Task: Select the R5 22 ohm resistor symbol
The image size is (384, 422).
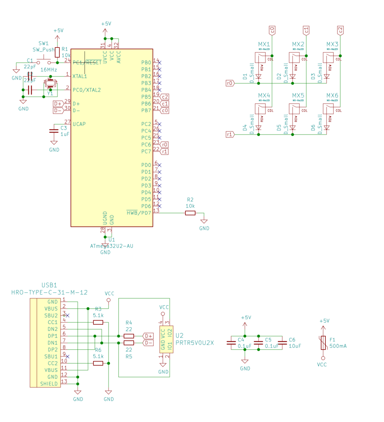Action: [x=129, y=343]
